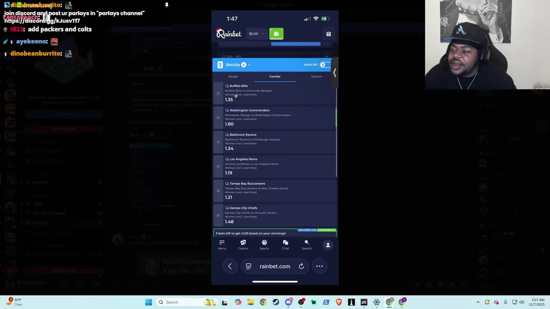Click 'Kansas City Chiefs vs Houston Texans' text

251,213
